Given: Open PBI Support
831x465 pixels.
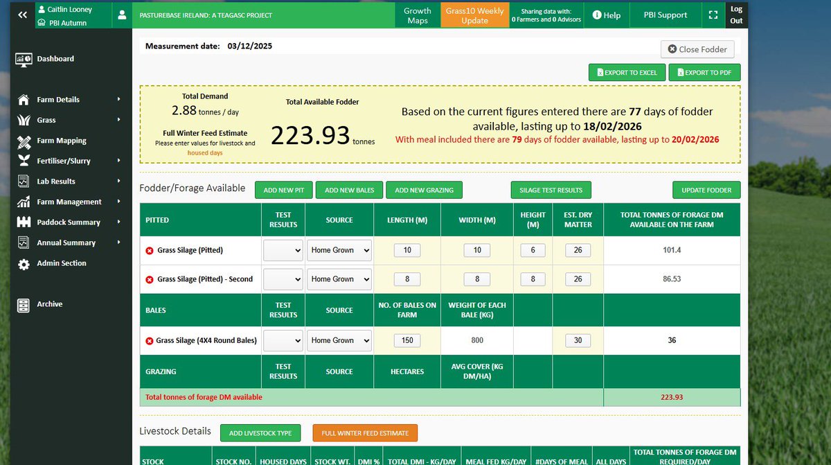Looking at the screenshot, I should [665, 15].
